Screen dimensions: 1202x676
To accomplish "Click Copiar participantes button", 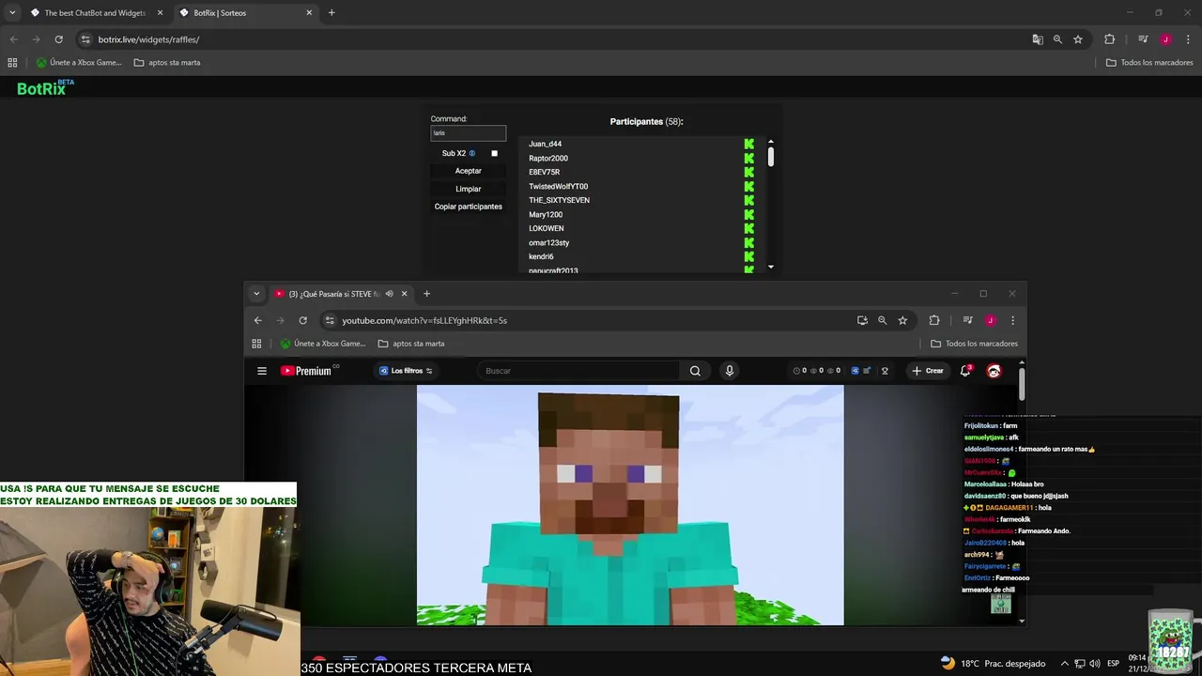I will 468,207.
